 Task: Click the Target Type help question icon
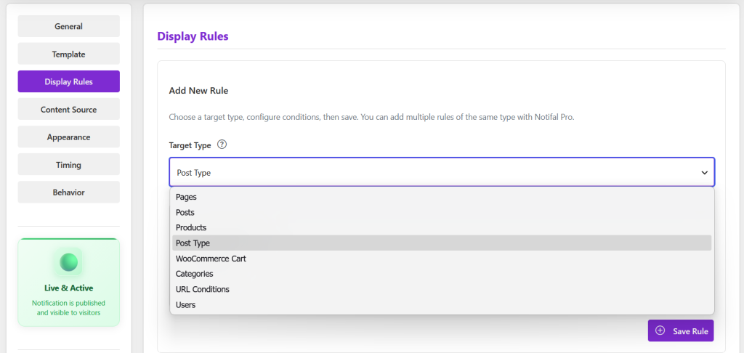pyautogui.click(x=222, y=145)
